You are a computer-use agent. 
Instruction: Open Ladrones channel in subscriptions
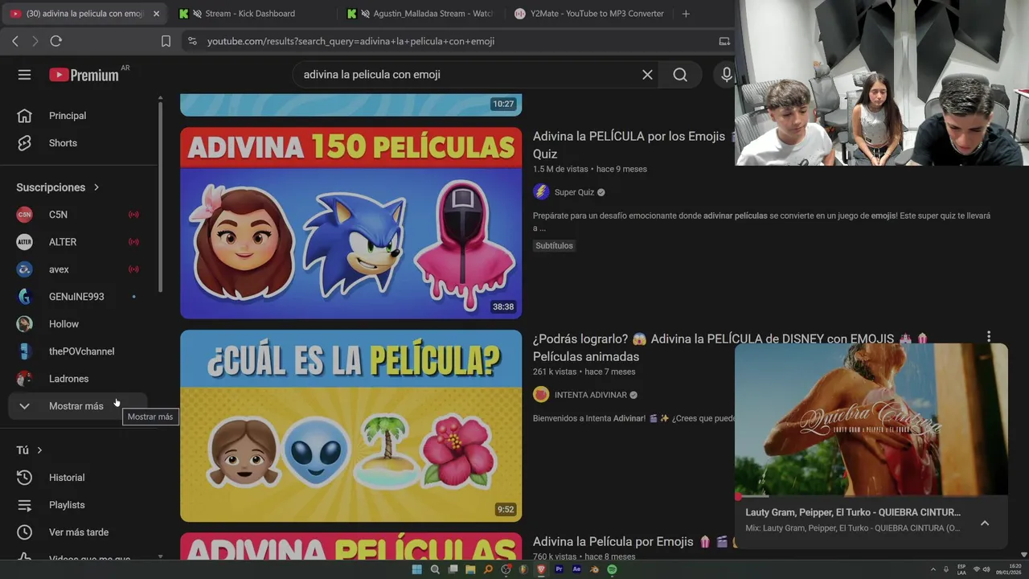[79, 379]
